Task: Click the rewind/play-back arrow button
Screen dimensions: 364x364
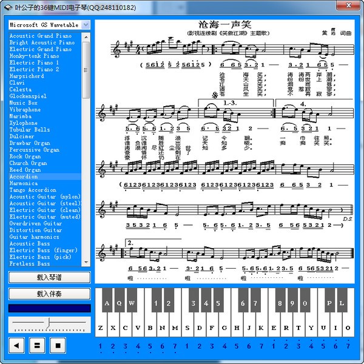Action: coord(16,345)
